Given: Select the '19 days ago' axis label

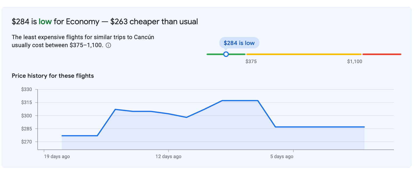Looking at the screenshot, I should pyautogui.click(x=57, y=156).
